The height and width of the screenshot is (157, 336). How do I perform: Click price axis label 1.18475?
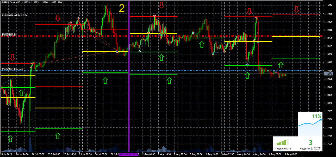pos(328,62)
